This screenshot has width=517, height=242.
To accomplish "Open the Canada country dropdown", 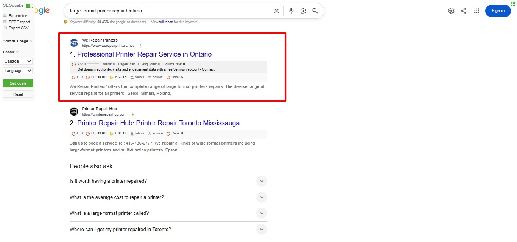I will 18,61.
